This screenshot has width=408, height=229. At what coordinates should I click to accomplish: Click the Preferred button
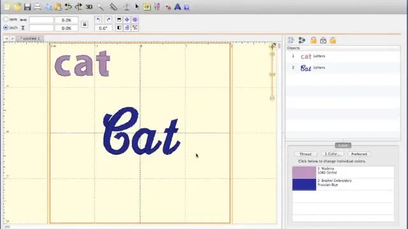(359, 154)
